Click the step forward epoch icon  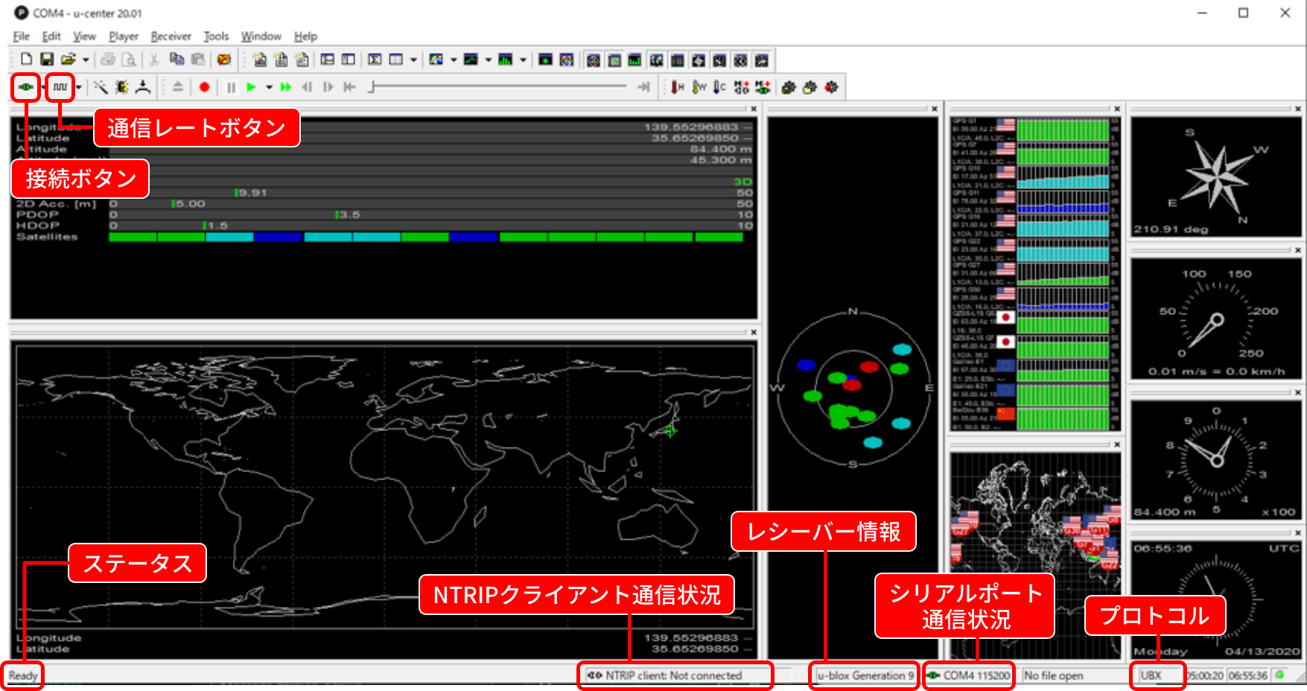328,87
